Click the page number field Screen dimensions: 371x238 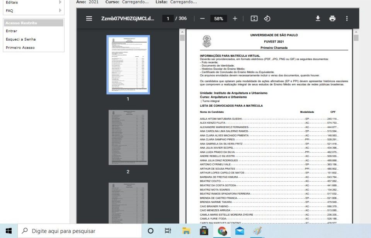click(168, 19)
